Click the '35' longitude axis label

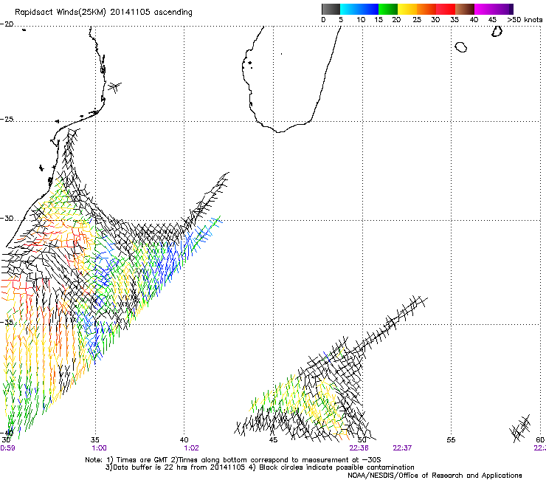coord(95,440)
